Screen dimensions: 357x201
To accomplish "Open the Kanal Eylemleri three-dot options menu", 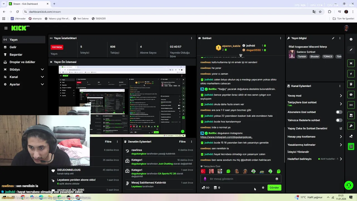I will coord(340,86).
